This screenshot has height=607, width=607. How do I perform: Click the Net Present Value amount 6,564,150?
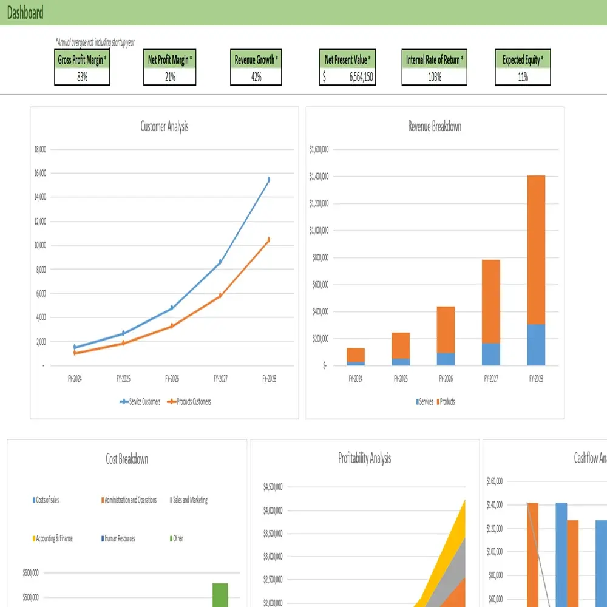[x=361, y=77]
